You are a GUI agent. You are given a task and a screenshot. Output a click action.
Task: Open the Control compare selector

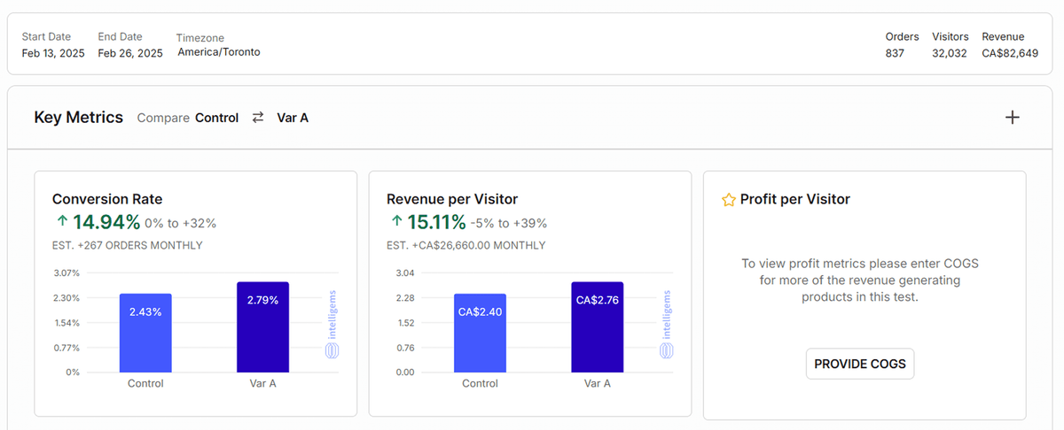pyautogui.click(x=216, y=118)
